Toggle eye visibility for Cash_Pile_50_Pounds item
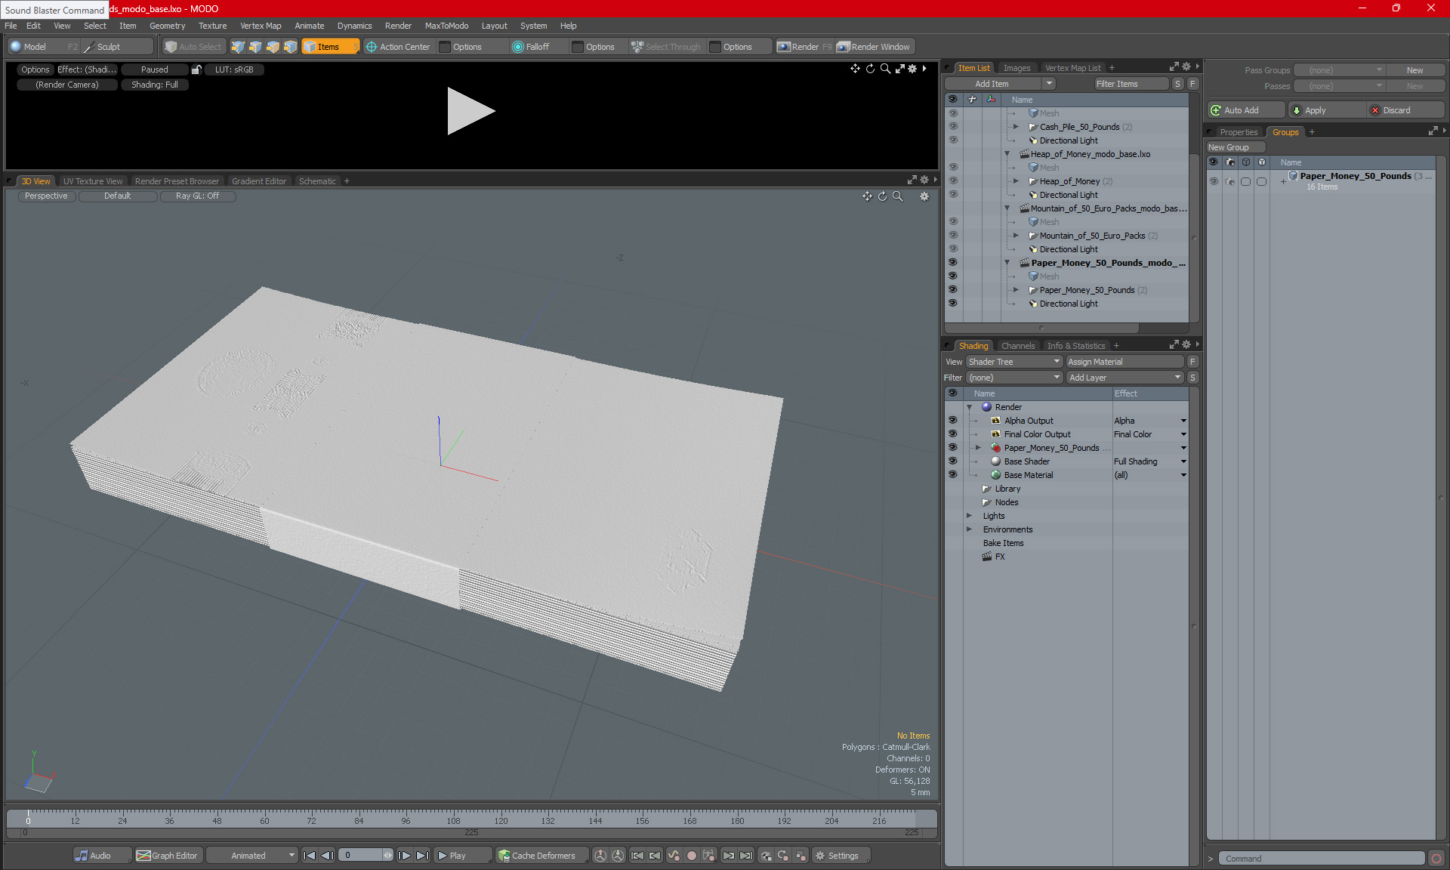The image size is (1450, 870). click(953, 126)
